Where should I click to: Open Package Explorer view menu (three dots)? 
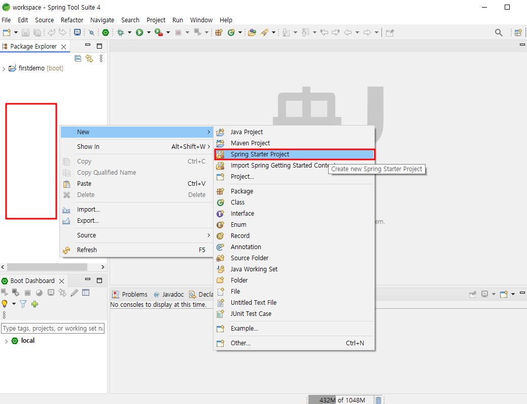tap(101, 59)
